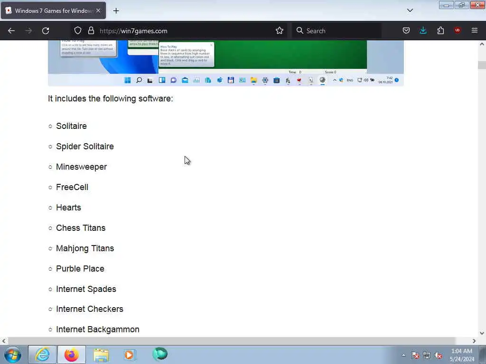Click the Windows Start orb
The width and height of the screenshot is (486, 364).
click(13, 355)
